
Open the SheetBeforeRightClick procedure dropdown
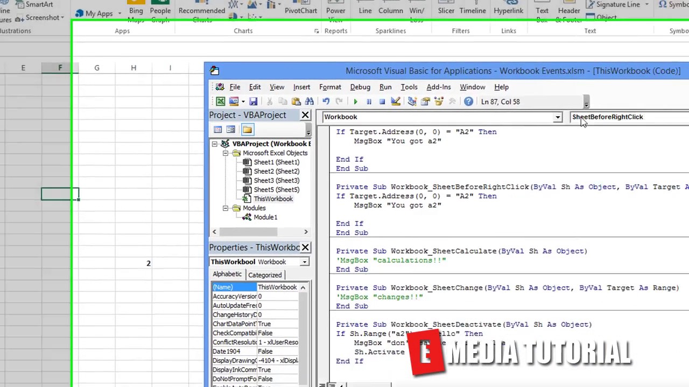coord(629,117)
